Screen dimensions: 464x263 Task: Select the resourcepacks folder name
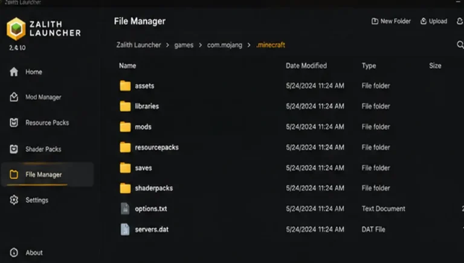(x=157, y=148)
